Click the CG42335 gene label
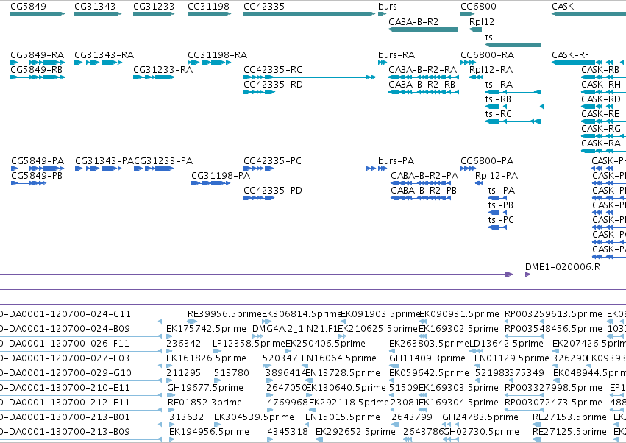 [264, 7]
